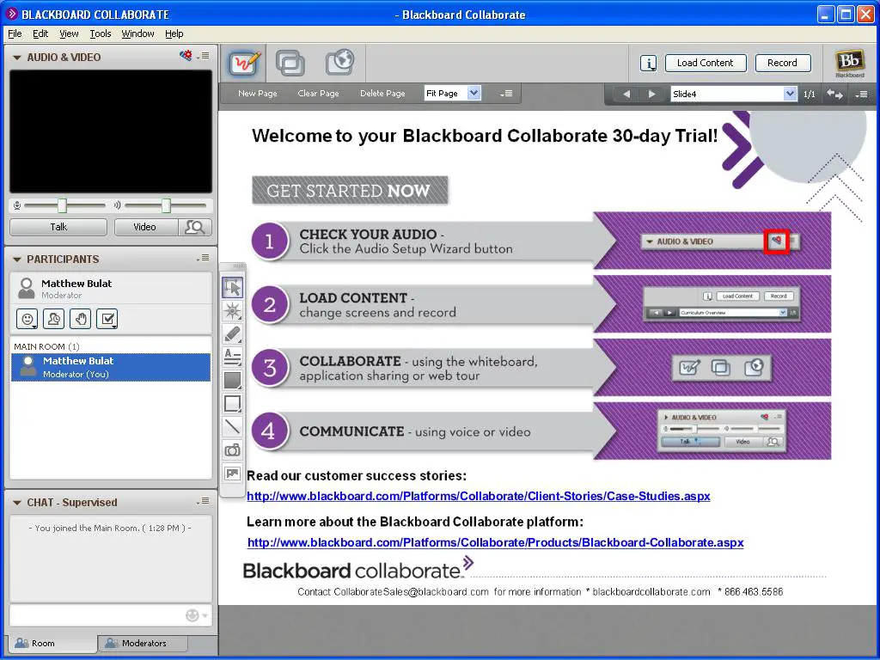Open the Tools menu
The height and width of the screenshot is (660, 880).
click(x=101, y=34)
